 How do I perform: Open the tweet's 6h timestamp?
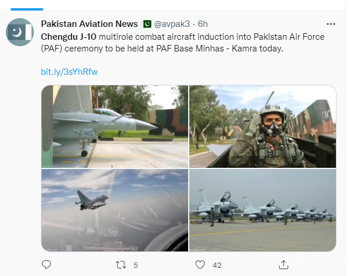pos(203,24)
